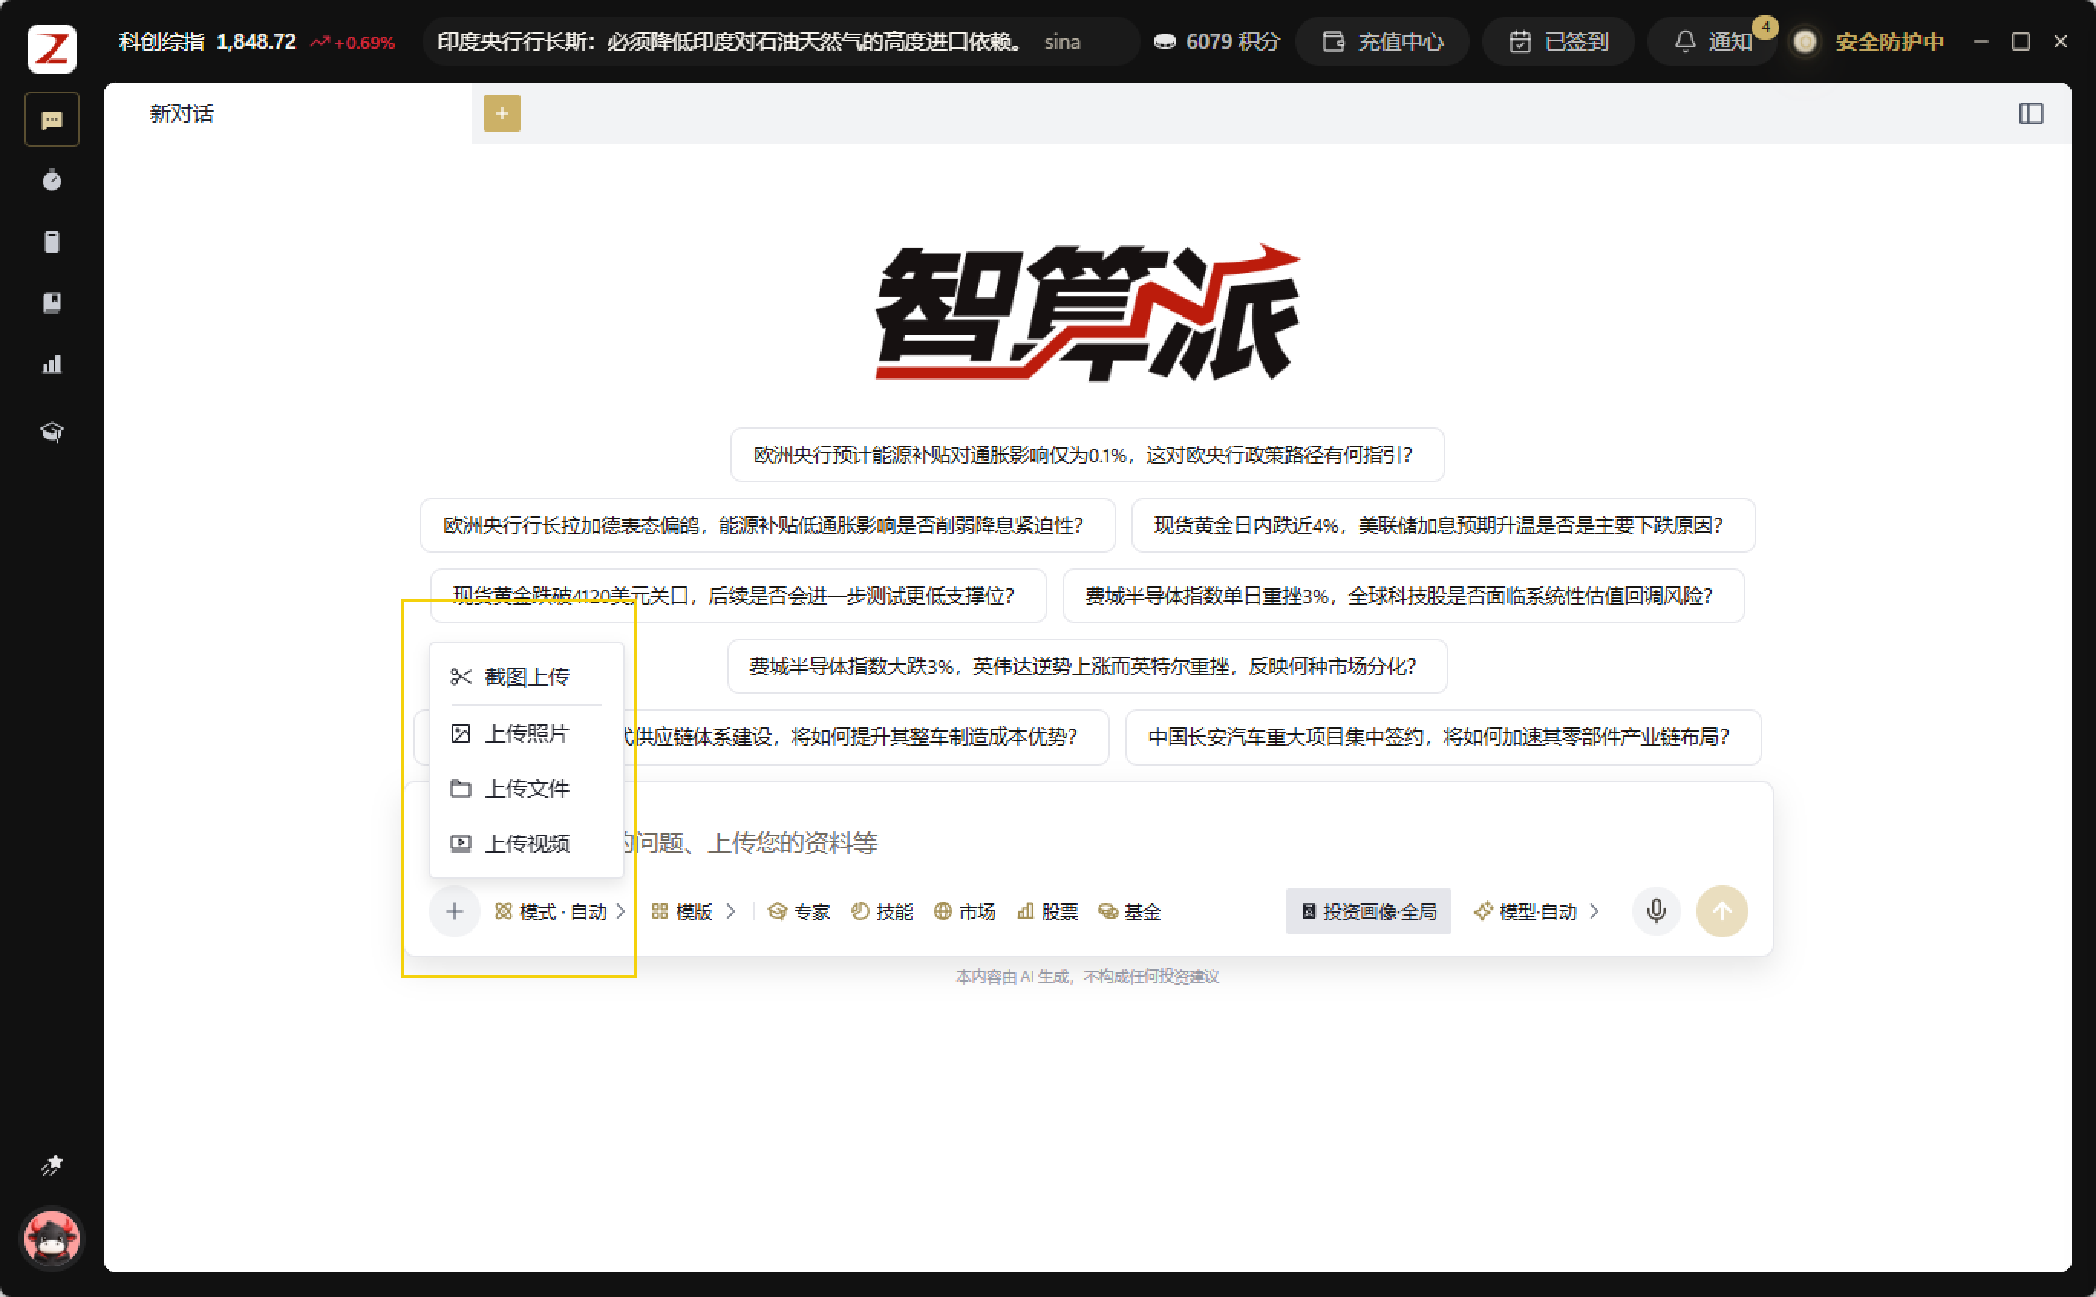Click suggestion about 英伟达逆势上涨

[x=1086, y=665]
